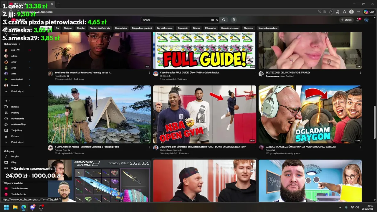This screenshot has height=212, width=377.
Task: Open YouTube Premium link
Action: tap(20, 188)
